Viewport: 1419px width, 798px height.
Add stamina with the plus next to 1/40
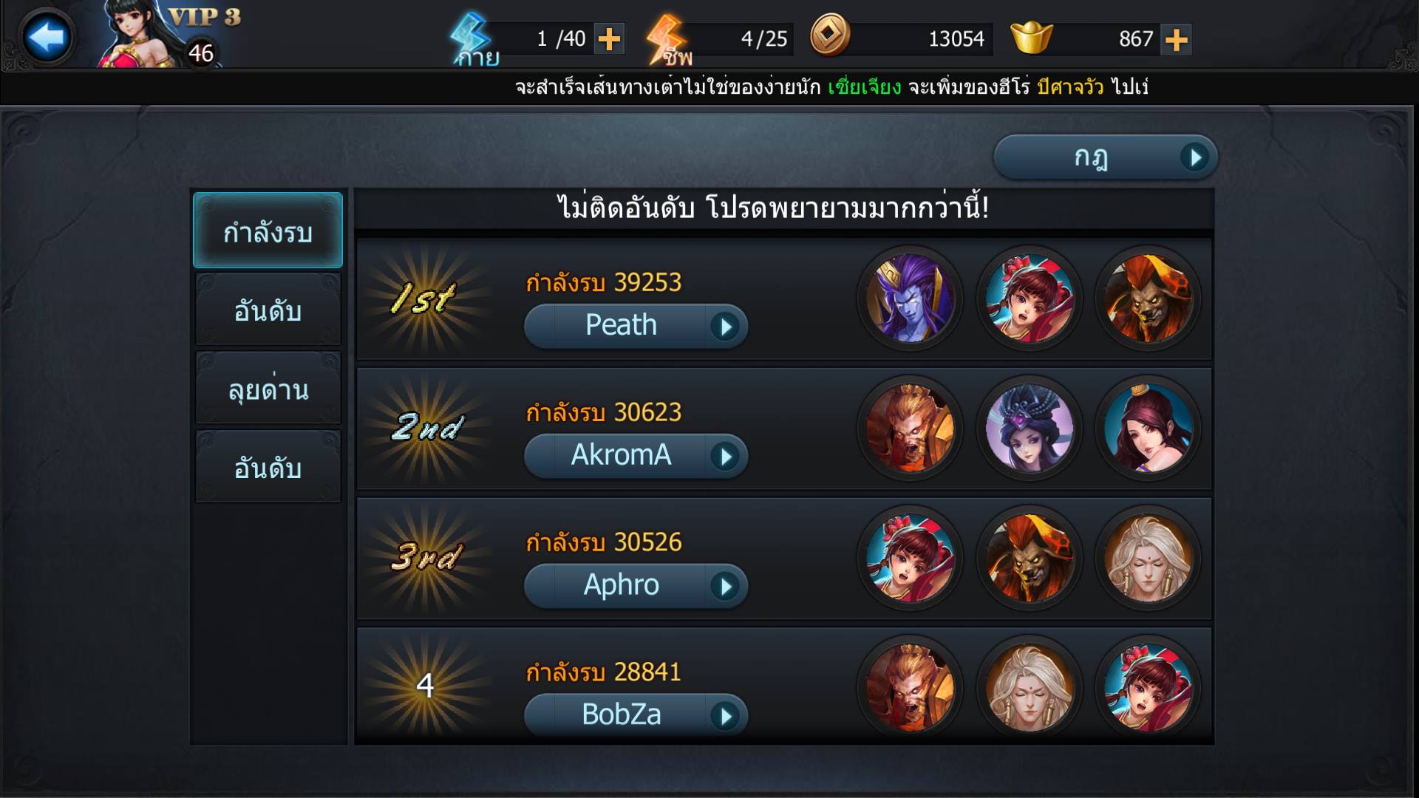[609, 39]
